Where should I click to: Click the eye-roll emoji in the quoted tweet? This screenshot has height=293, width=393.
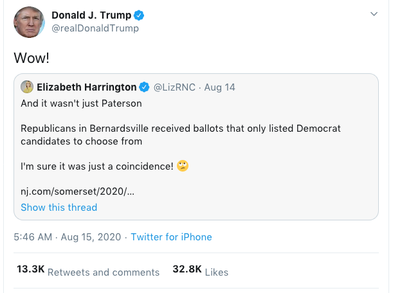[183, 166]
